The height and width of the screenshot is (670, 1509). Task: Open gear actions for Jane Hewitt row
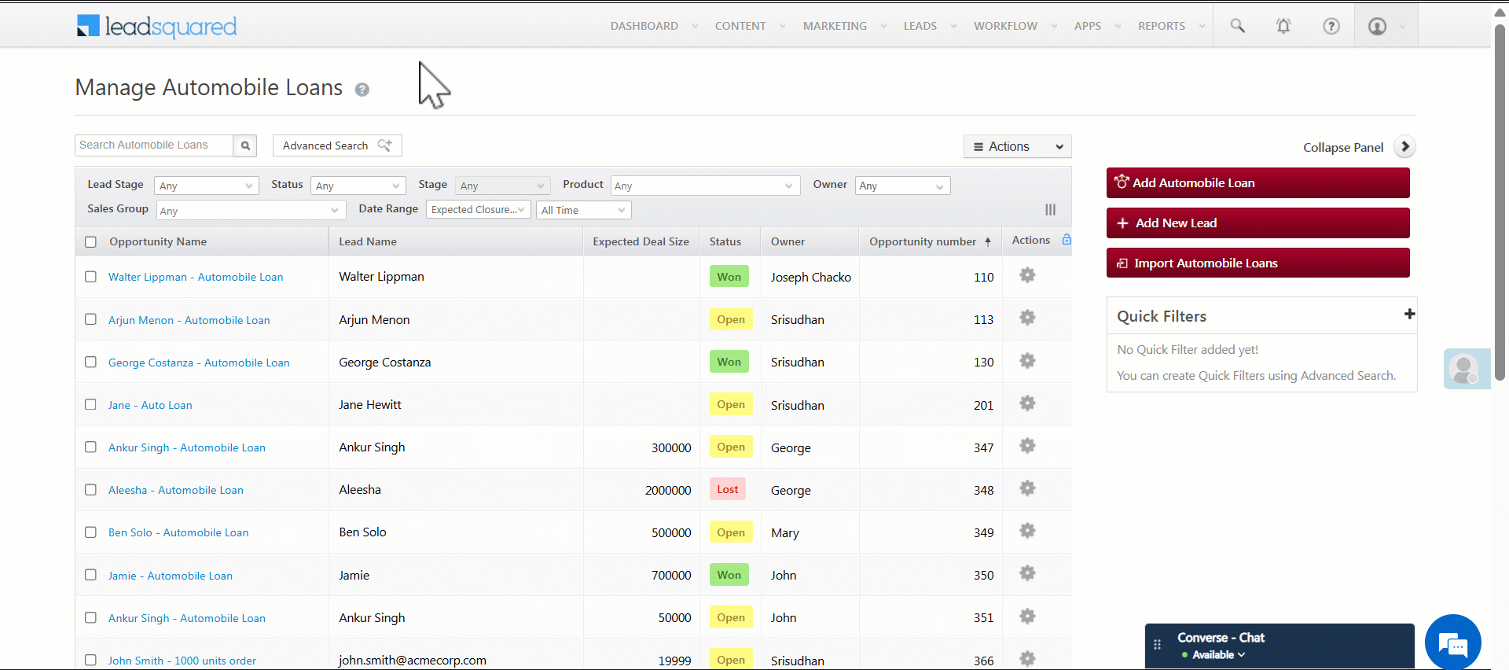(1027, 403)
